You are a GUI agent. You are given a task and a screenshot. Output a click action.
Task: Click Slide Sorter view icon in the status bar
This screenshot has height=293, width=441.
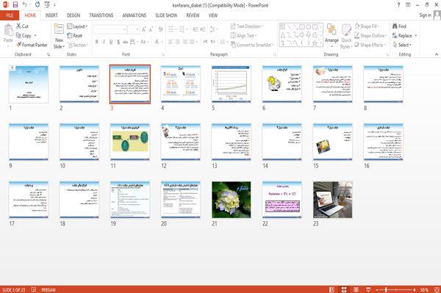click(x=344, y=289)
